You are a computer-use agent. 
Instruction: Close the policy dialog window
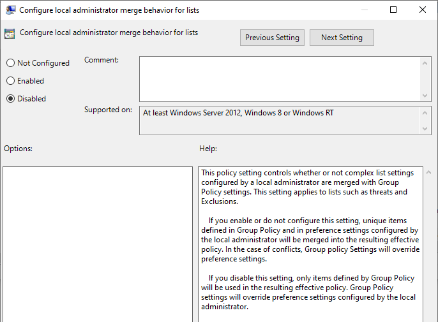(x=423, y=10)
